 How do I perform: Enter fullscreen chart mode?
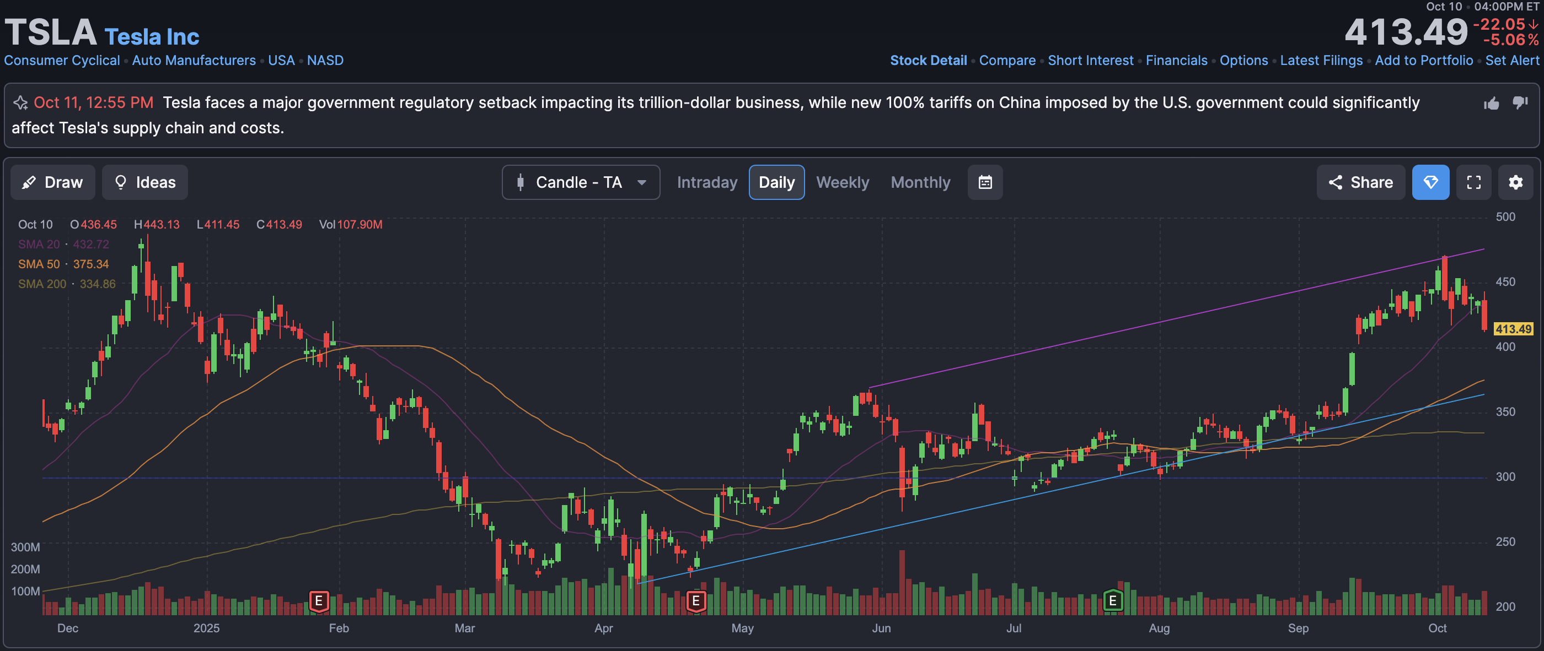point(1473,182)
